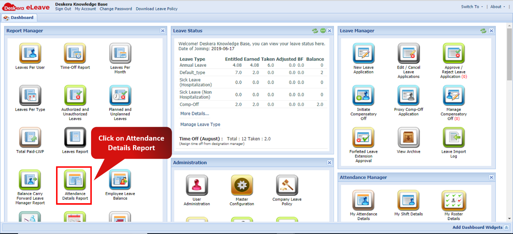513x234 pixels.
Task: Close the Administration widget
Action: tap(329, 163)
